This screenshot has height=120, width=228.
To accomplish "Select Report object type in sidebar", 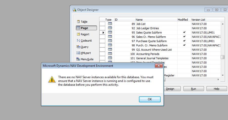I will point(83,34).
